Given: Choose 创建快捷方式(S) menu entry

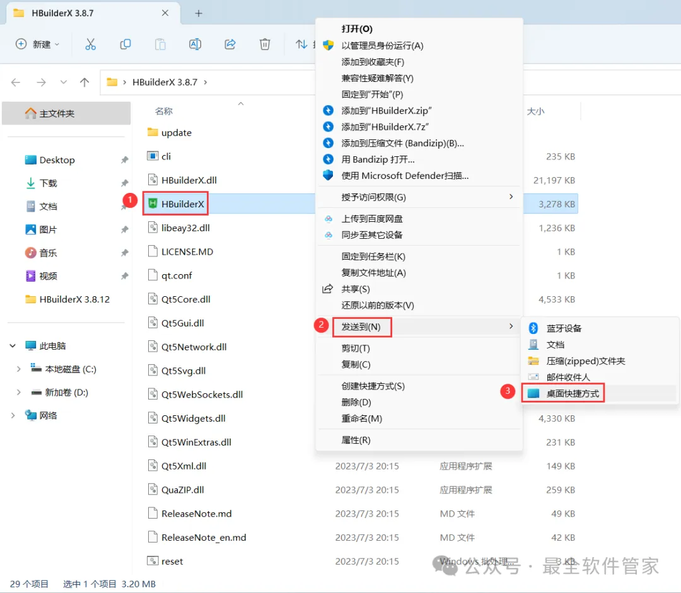Looking at the screenshot, I should point(373,386).
